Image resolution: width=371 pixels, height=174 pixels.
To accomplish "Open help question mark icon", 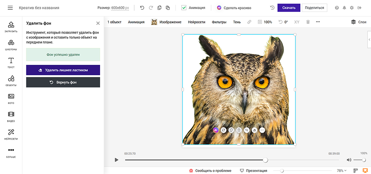I will coord(337,8).
